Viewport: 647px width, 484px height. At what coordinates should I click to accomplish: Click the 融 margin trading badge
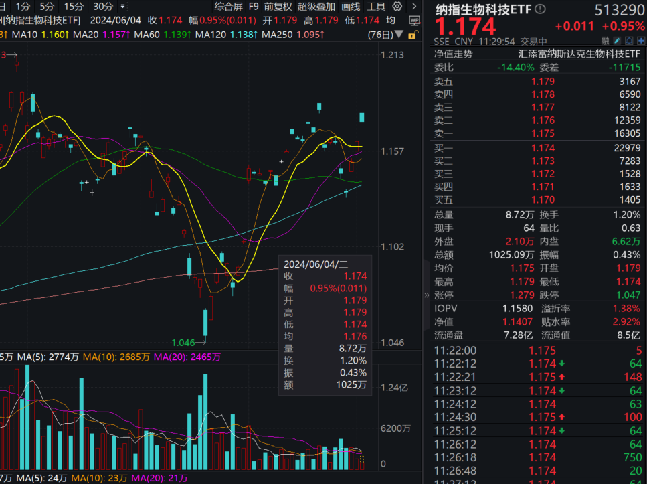pyautogui.click(x=606, y=41)
